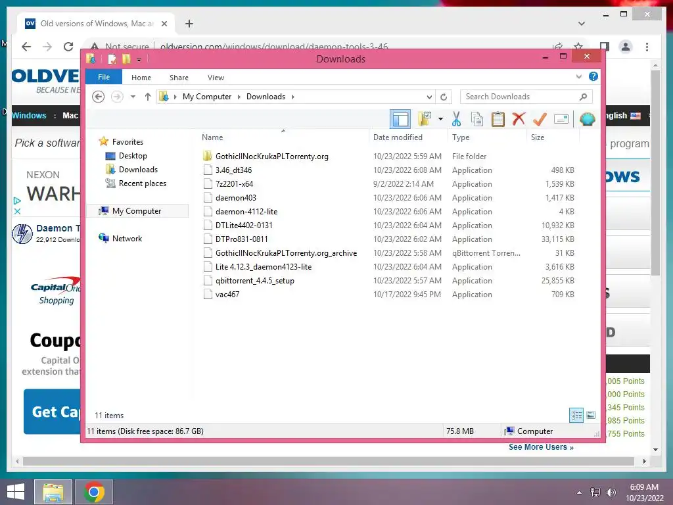Click the preview pane toggle icon in toolbar
Image resolution: width=673 pixels, height=505 pixels.
[x=400, y=119]
